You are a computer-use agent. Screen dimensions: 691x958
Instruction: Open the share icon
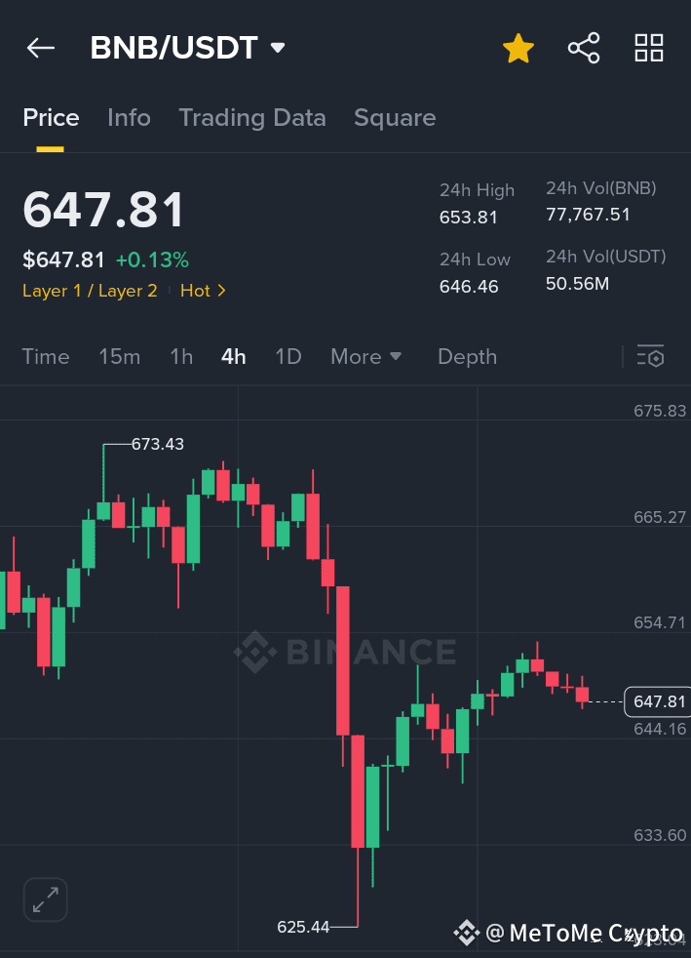click(x=584, y=48)
